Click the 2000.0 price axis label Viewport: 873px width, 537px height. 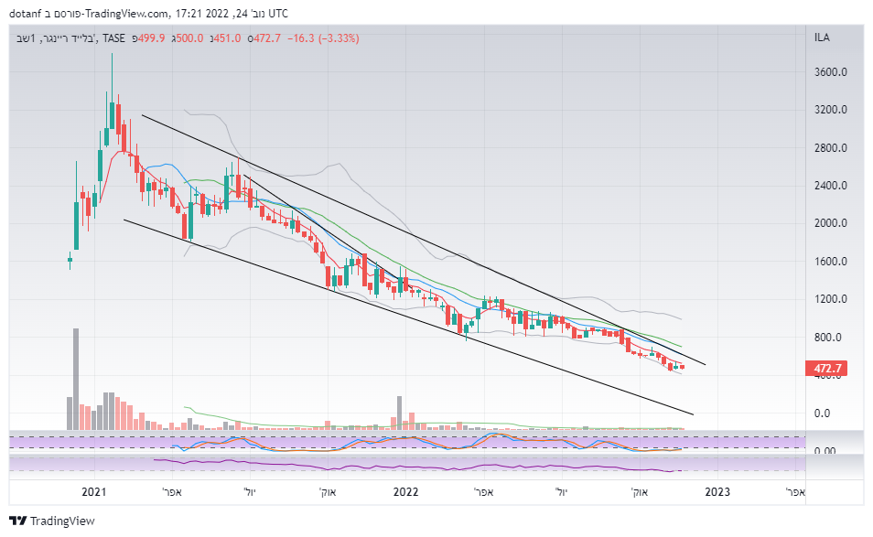(x=831, y=223)
